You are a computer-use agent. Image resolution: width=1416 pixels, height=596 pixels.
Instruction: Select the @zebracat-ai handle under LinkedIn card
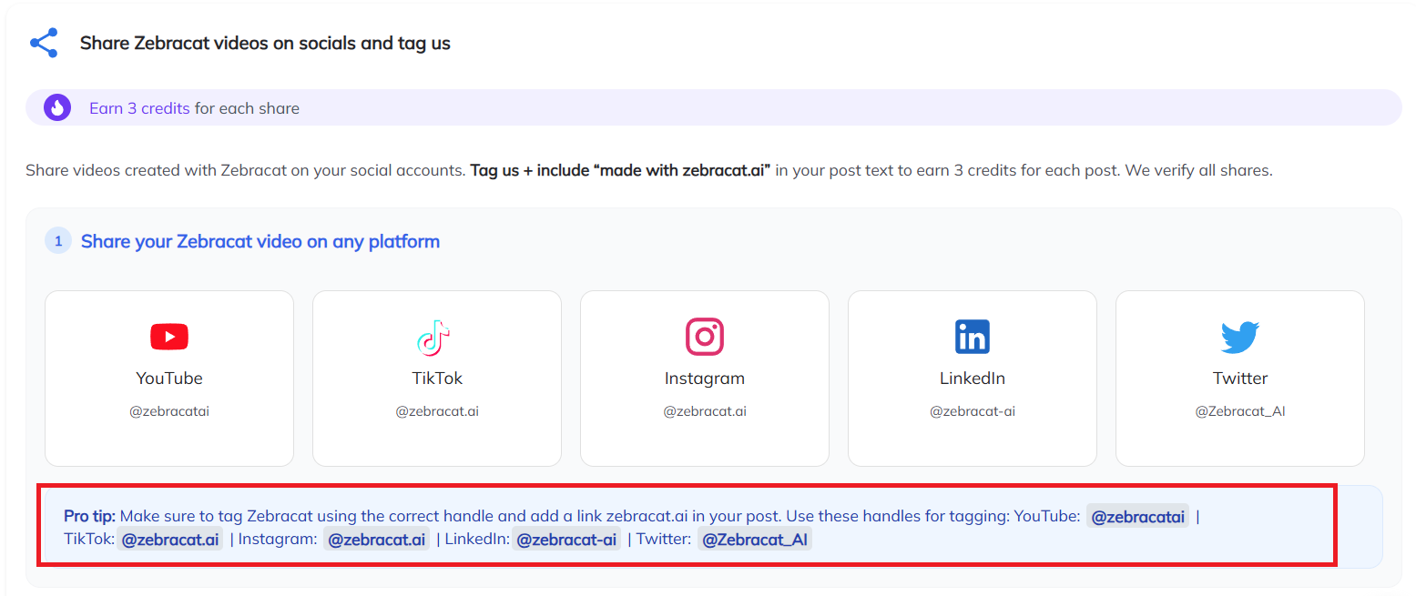pos(973,411)
